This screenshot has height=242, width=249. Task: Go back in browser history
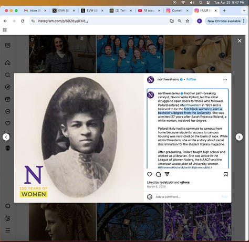coord(5,21)
